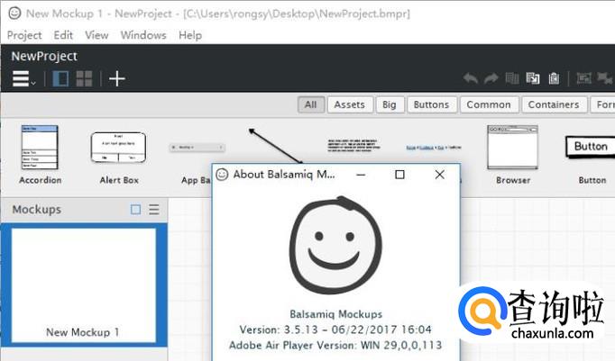The height and width of the screenshot is (361, 615).
Task: Pick the Accordion control from the library
Action: (40, 155)
